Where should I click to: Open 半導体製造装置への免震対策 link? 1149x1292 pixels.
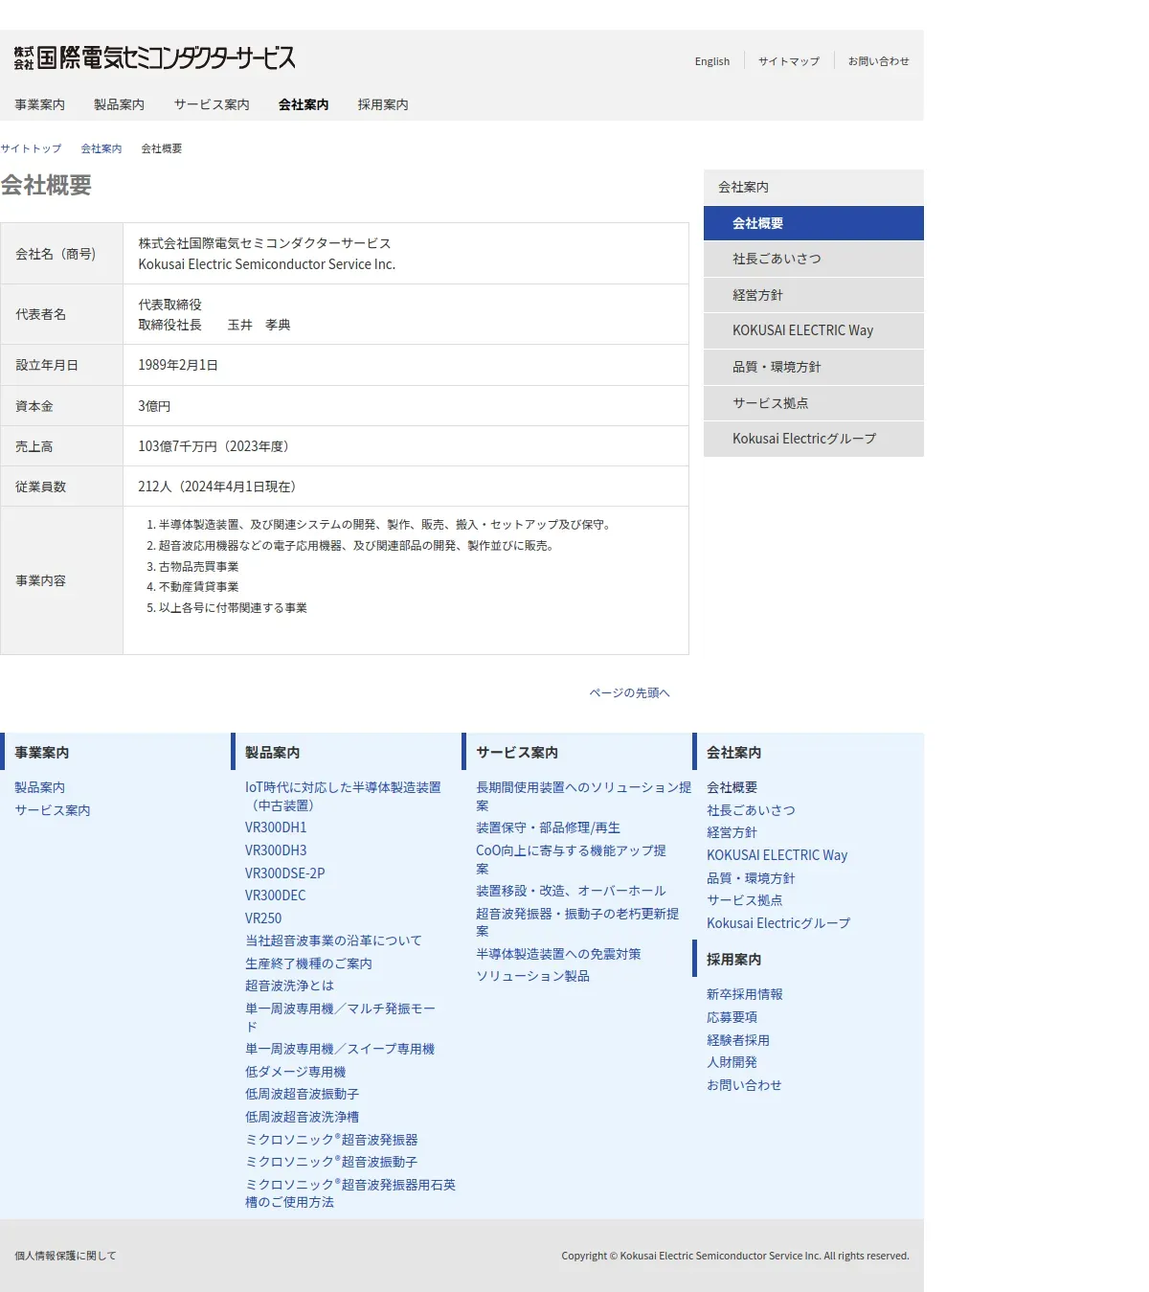(558, 954)
